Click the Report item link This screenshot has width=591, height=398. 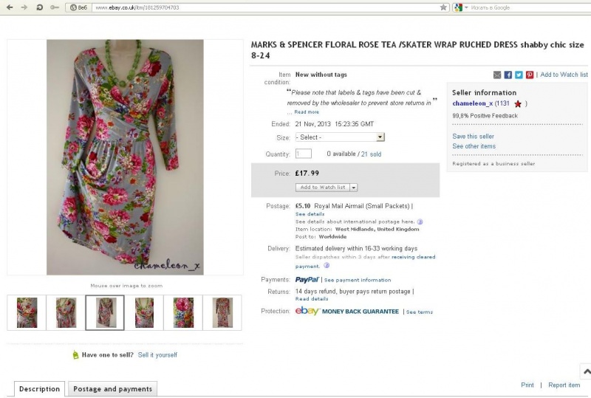[x=564, y=385]
